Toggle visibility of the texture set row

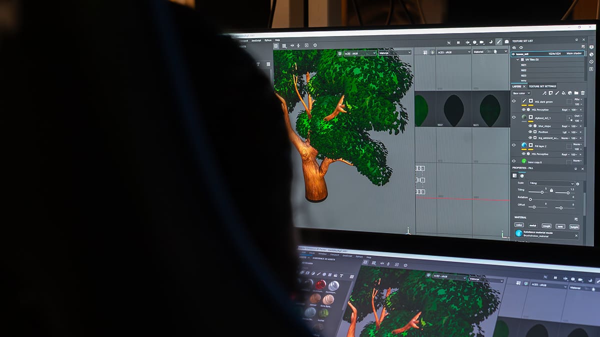513,54
